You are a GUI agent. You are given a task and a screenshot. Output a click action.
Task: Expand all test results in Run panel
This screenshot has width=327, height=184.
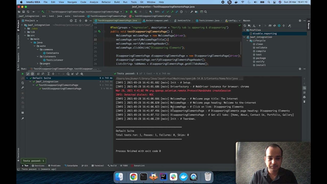click(x=48, y=74)
